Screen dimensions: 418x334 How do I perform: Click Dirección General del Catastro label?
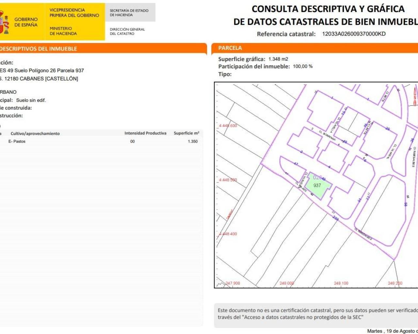[127, 31]
